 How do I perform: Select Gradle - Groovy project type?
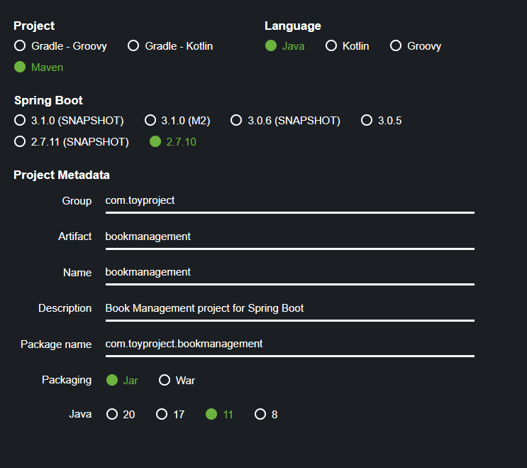pos(20,46)
